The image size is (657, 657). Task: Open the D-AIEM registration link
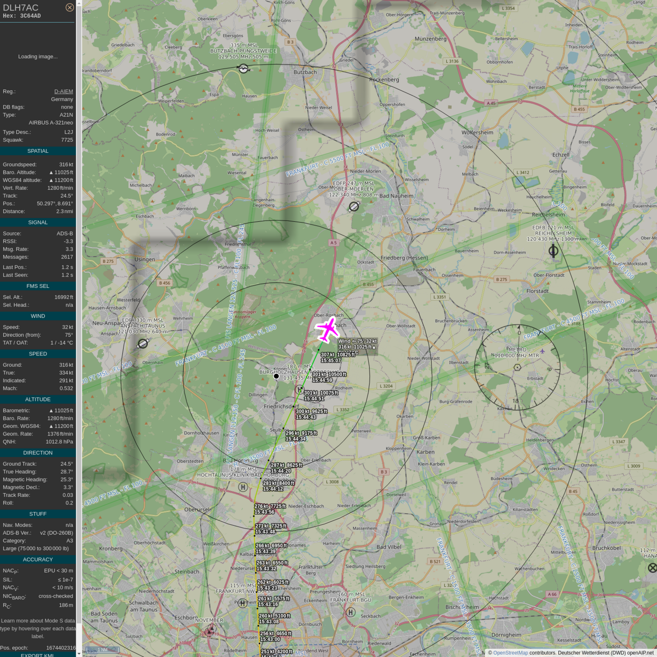[x=63, y=91]
